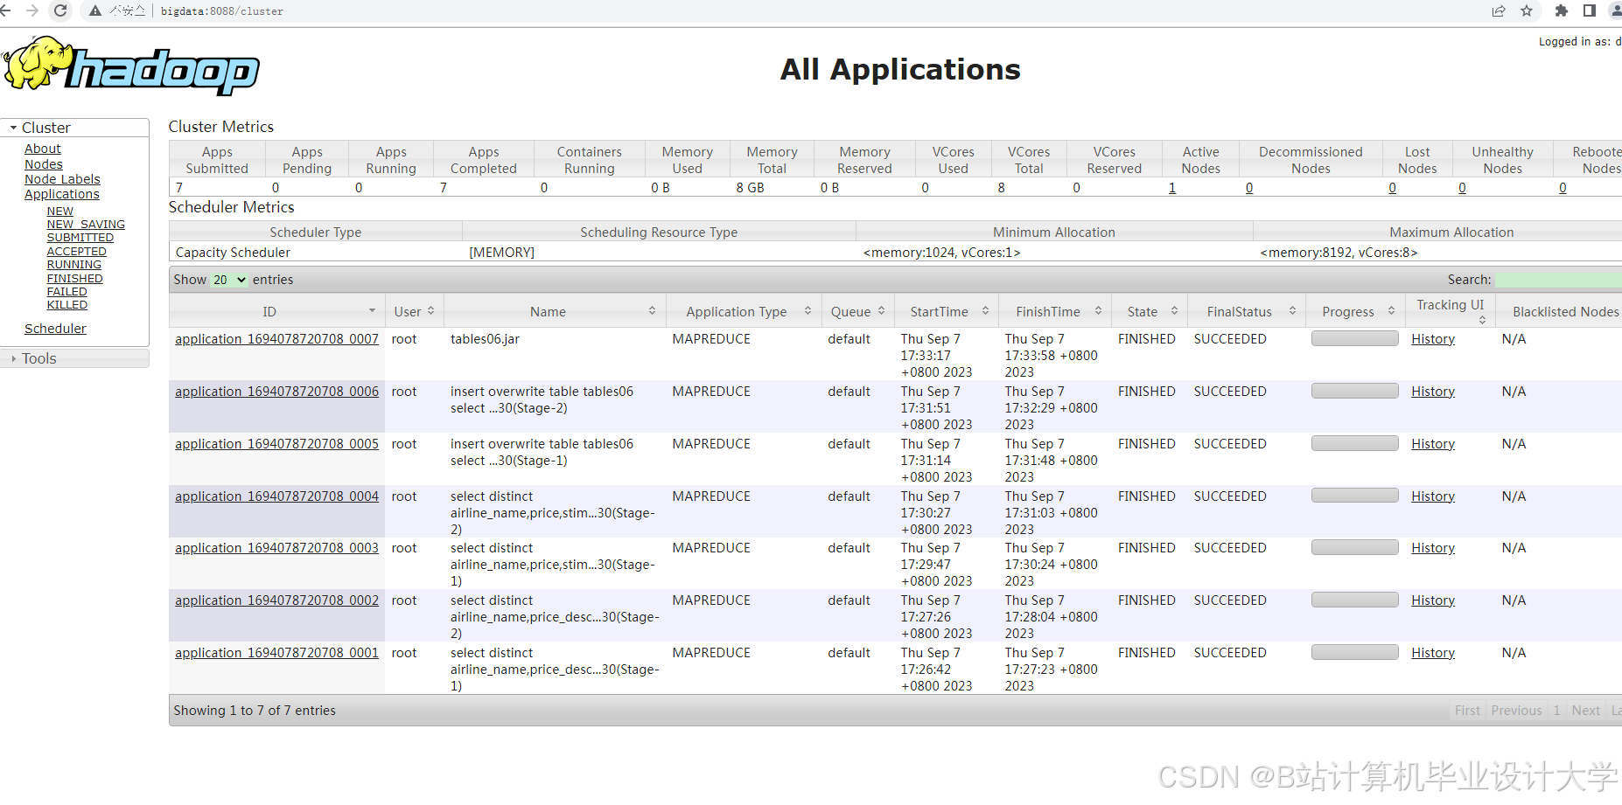Sort by StartTime column arrows
The image size is (1622, 805).
pos(985,311)
